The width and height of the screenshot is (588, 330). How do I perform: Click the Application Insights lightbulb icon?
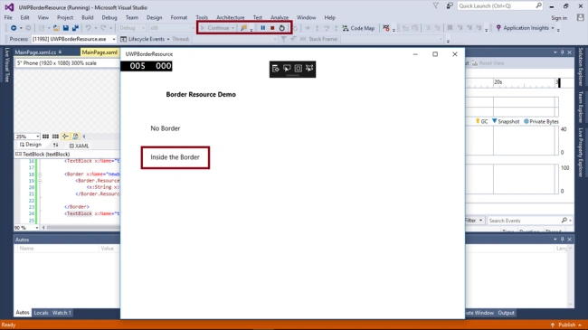[498, 28]
